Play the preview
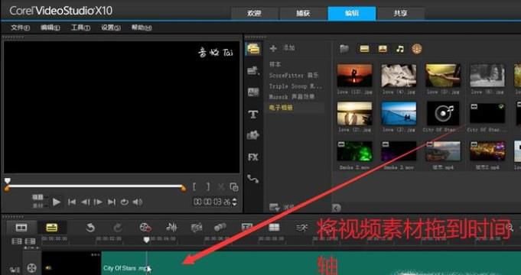 [x=57, y=202]
